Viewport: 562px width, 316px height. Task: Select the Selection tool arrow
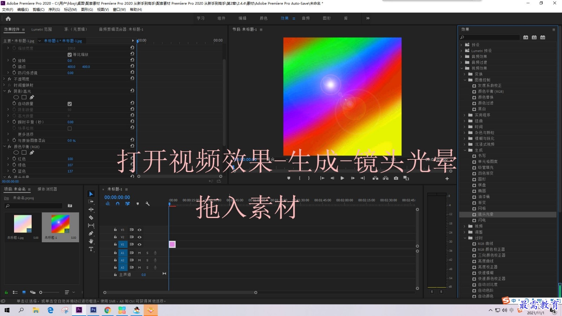coord(91,194)
